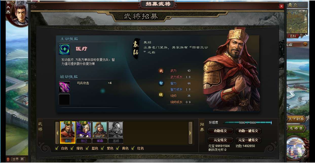The image size is (315, 163).
Task: Click the minus icon beside 追踪
Action: 305,44
